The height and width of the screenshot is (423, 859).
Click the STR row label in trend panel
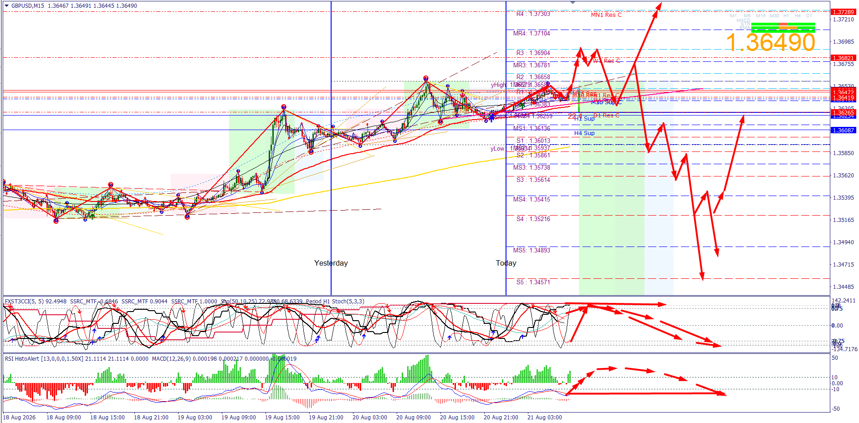[746, 24]
